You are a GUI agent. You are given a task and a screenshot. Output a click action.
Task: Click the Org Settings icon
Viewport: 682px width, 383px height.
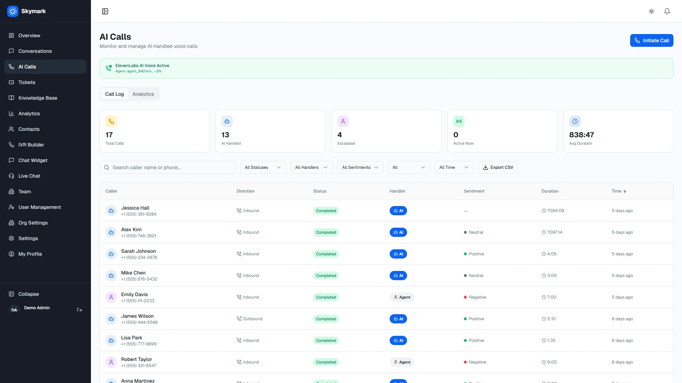coord(11,223)
